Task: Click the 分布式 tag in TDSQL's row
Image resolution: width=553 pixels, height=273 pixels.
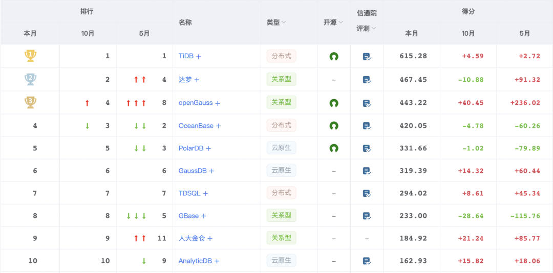Action: [x=281, y=193]
